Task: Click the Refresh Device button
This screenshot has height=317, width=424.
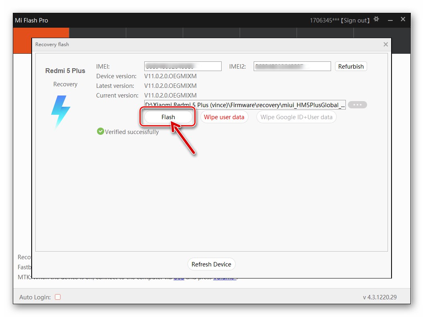Action: (x=212, y=264)
